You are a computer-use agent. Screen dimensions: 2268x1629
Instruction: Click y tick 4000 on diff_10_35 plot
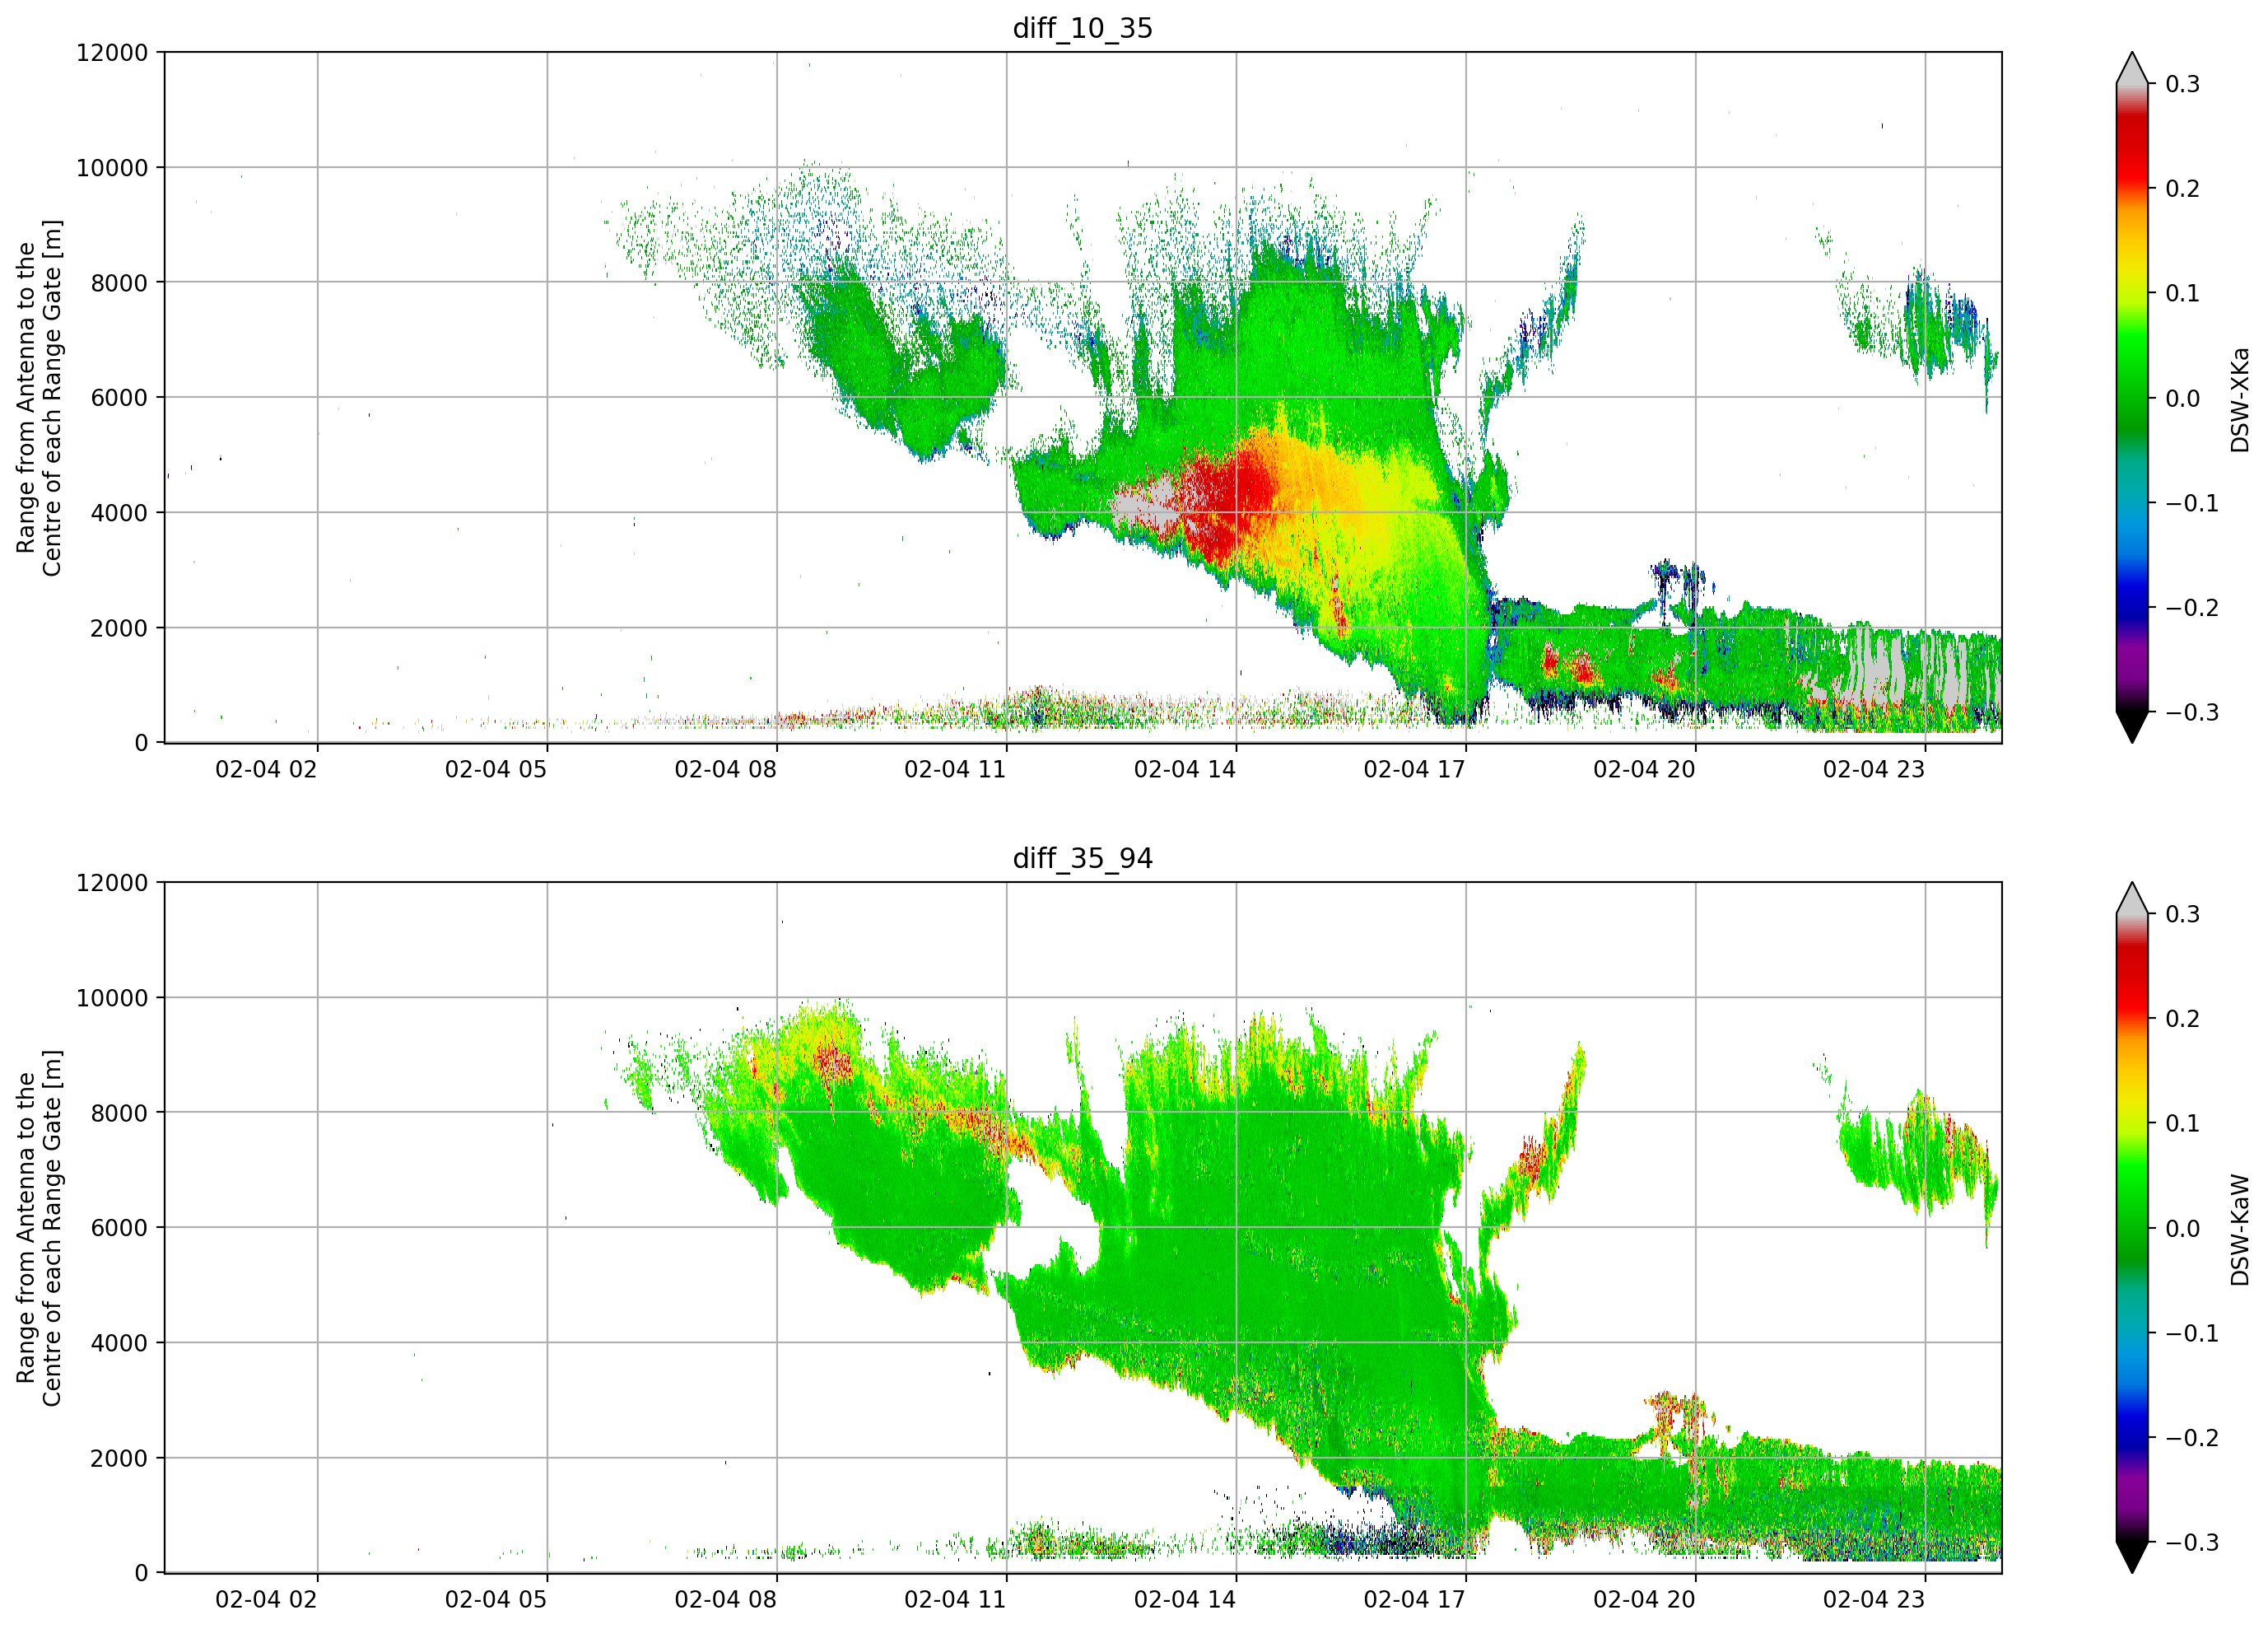pos(119,512)
